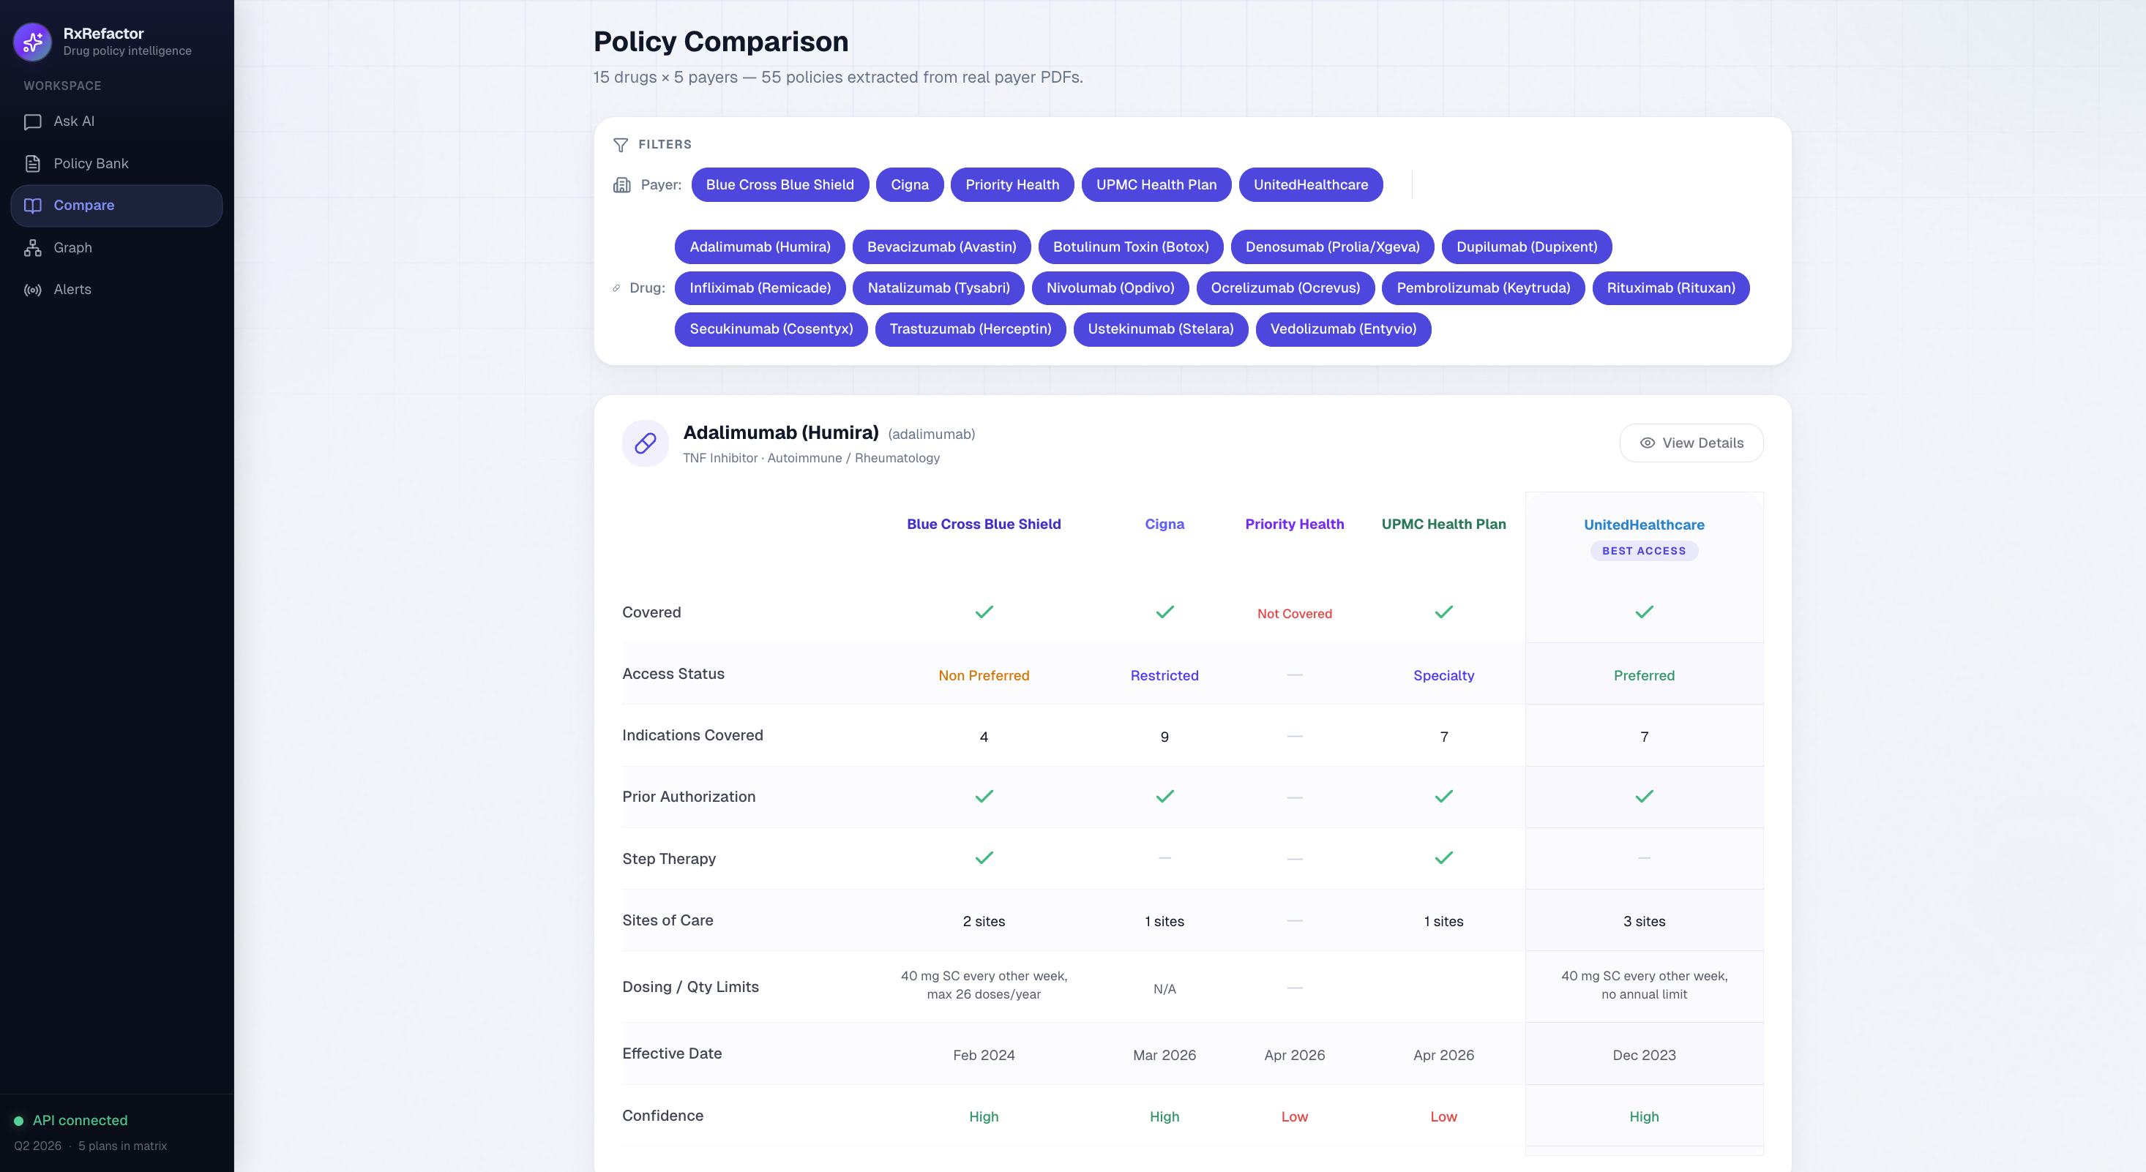This screenshot has height=1172, width=2146.
Task: Toggle the Vedolizumab (Entyvio) drug chip
Action: click(x=1342, y=329)
